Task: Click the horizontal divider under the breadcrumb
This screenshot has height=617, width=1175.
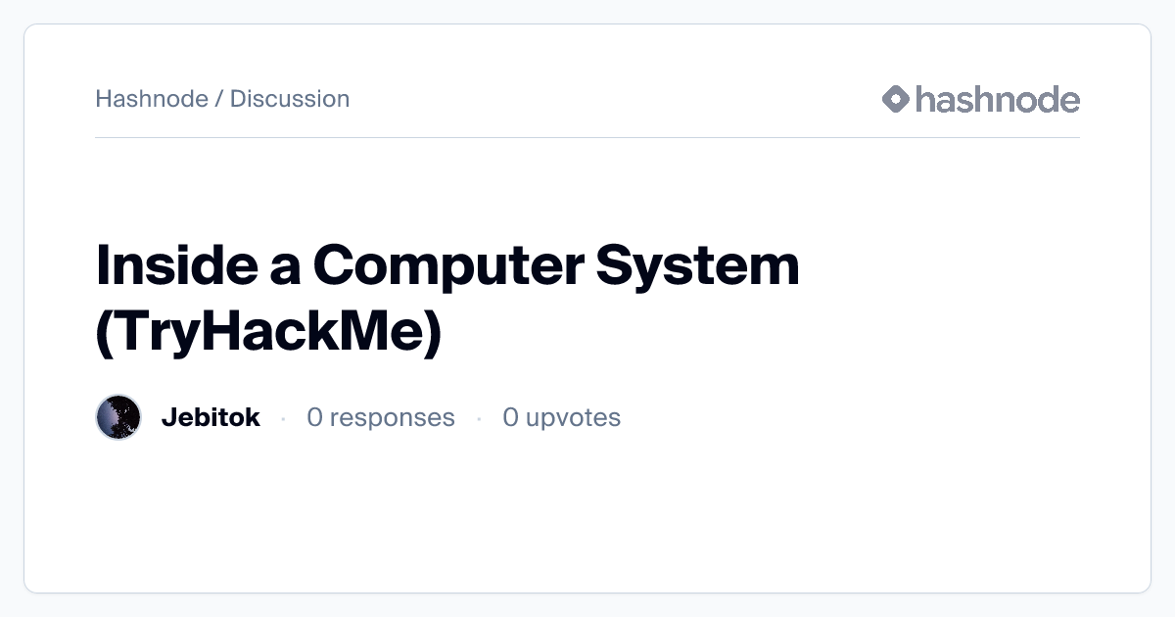Action: [x=587, y=138]
